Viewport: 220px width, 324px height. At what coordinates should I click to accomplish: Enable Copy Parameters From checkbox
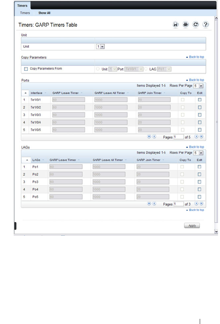coord(26,69)
